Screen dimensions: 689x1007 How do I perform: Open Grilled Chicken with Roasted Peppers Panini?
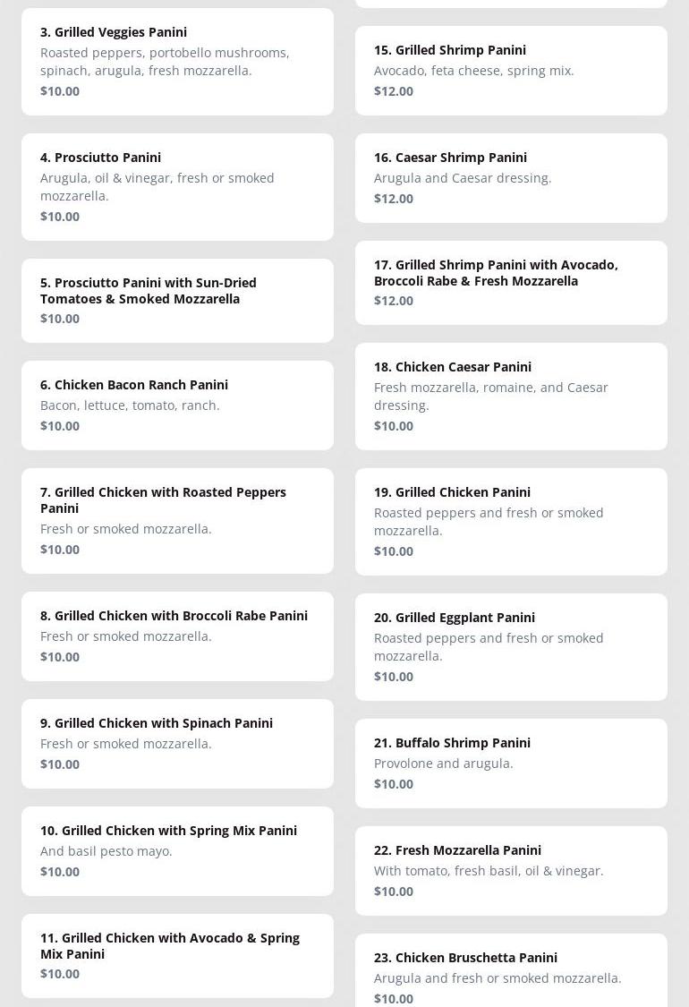click(x=177, y=521)
